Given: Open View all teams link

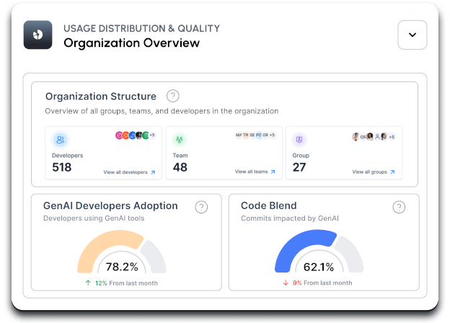Looking at the screenshot, I should [251, 172].
